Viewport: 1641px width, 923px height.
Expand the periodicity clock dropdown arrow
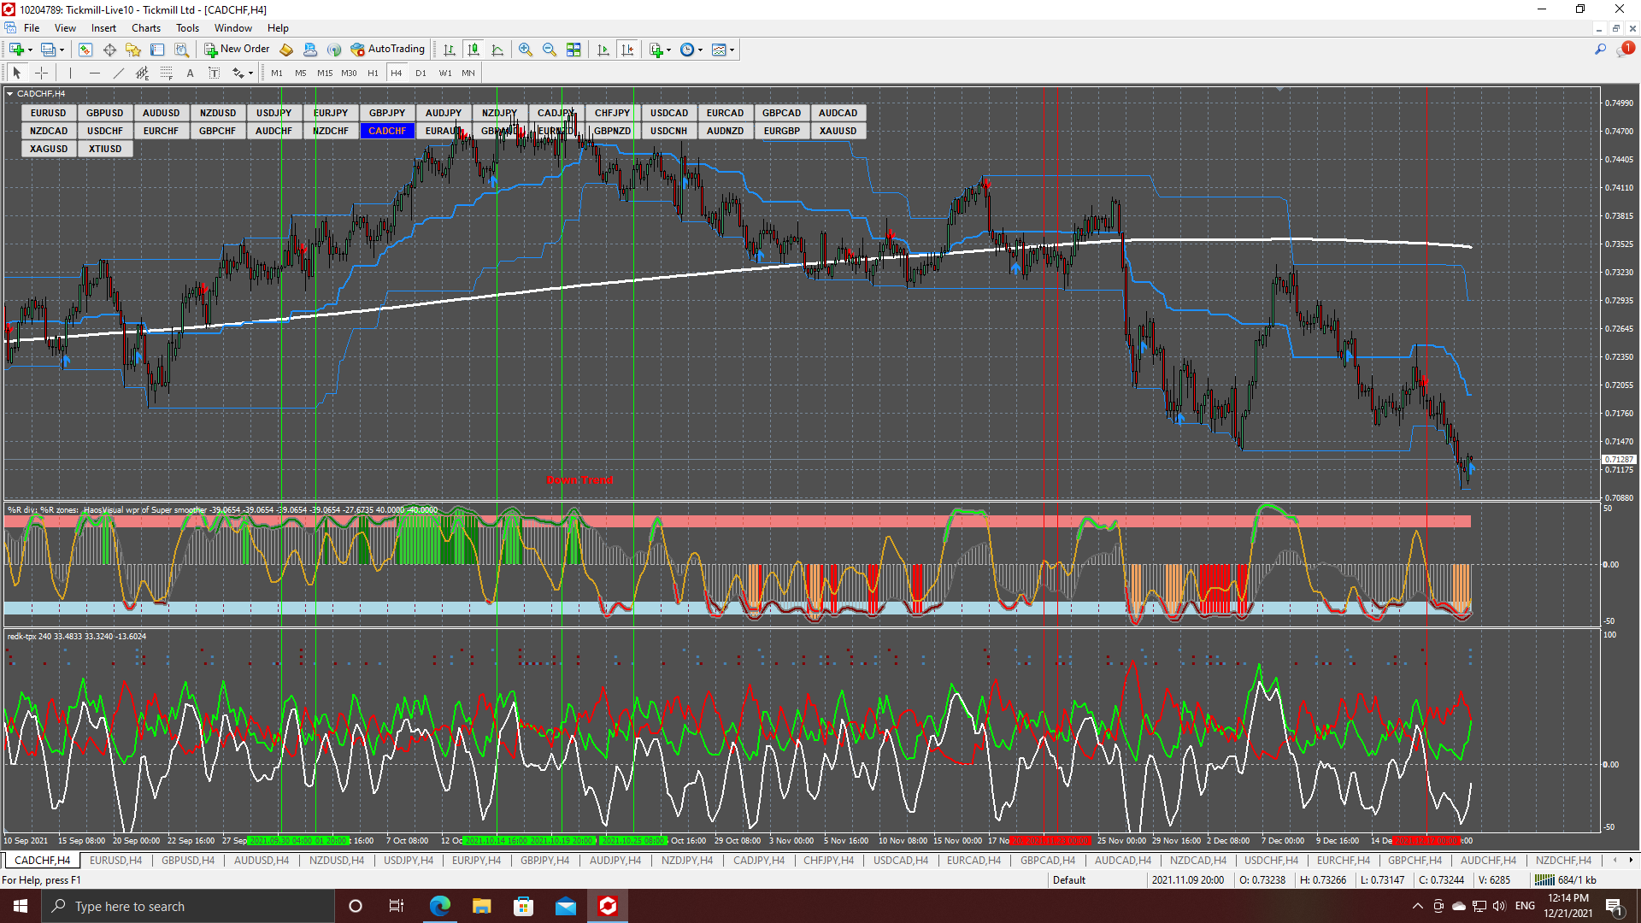coord(701,50)
